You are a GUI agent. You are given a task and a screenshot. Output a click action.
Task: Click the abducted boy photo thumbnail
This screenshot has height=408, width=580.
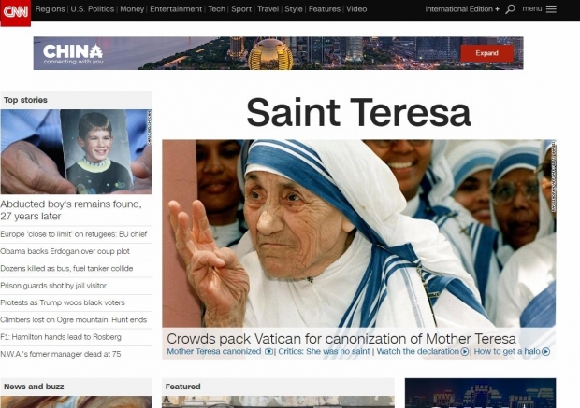tap(76, 151)
